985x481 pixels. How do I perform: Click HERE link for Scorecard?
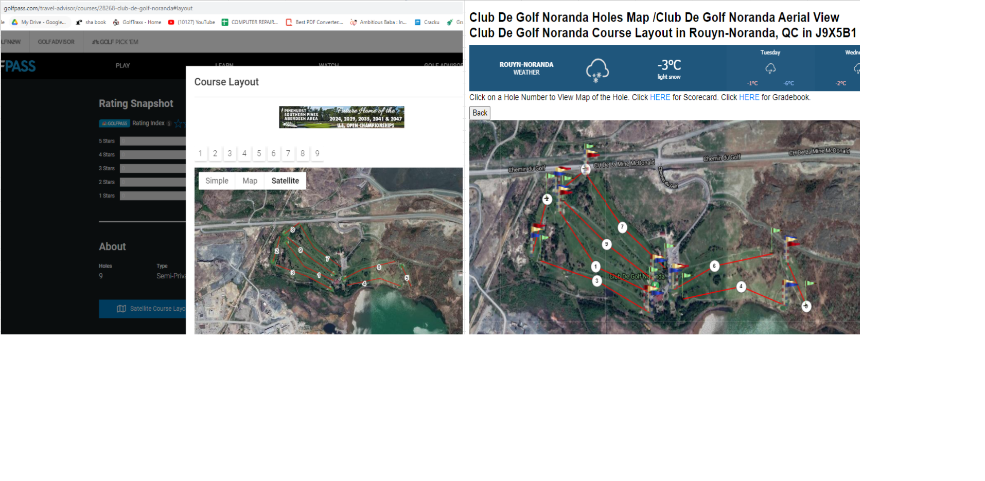click(660, 97)
